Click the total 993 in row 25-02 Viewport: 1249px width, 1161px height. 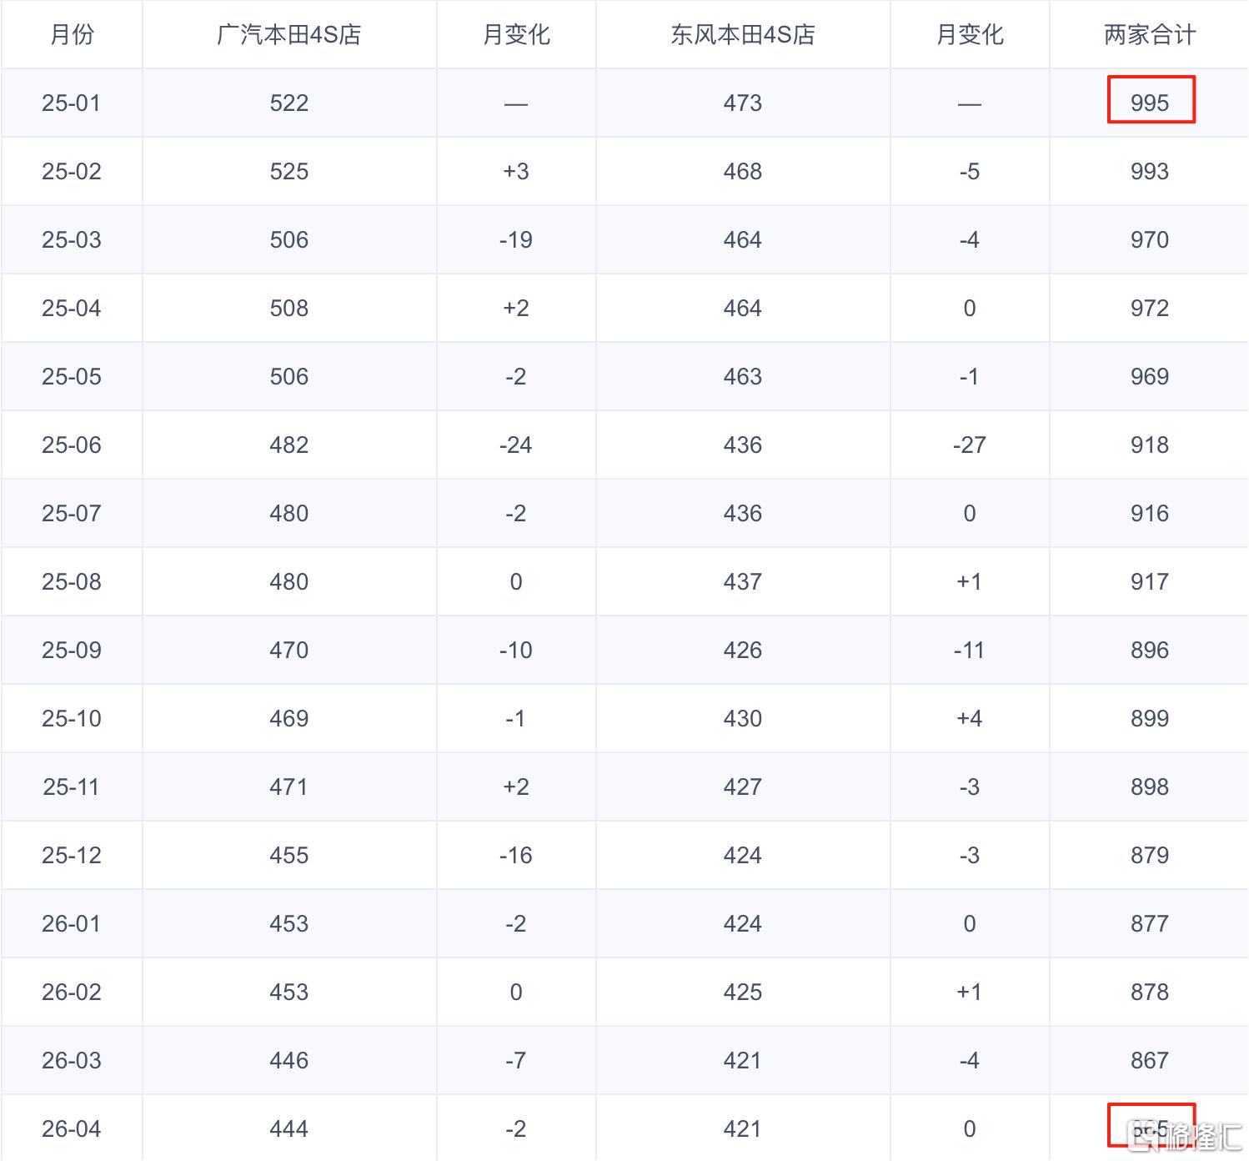click(x=1150, y=171)
